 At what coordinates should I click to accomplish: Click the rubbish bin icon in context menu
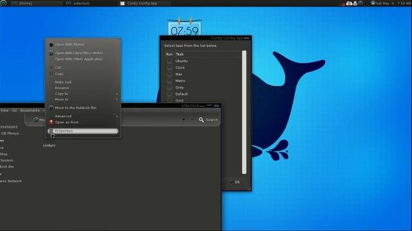pos(51,108)
